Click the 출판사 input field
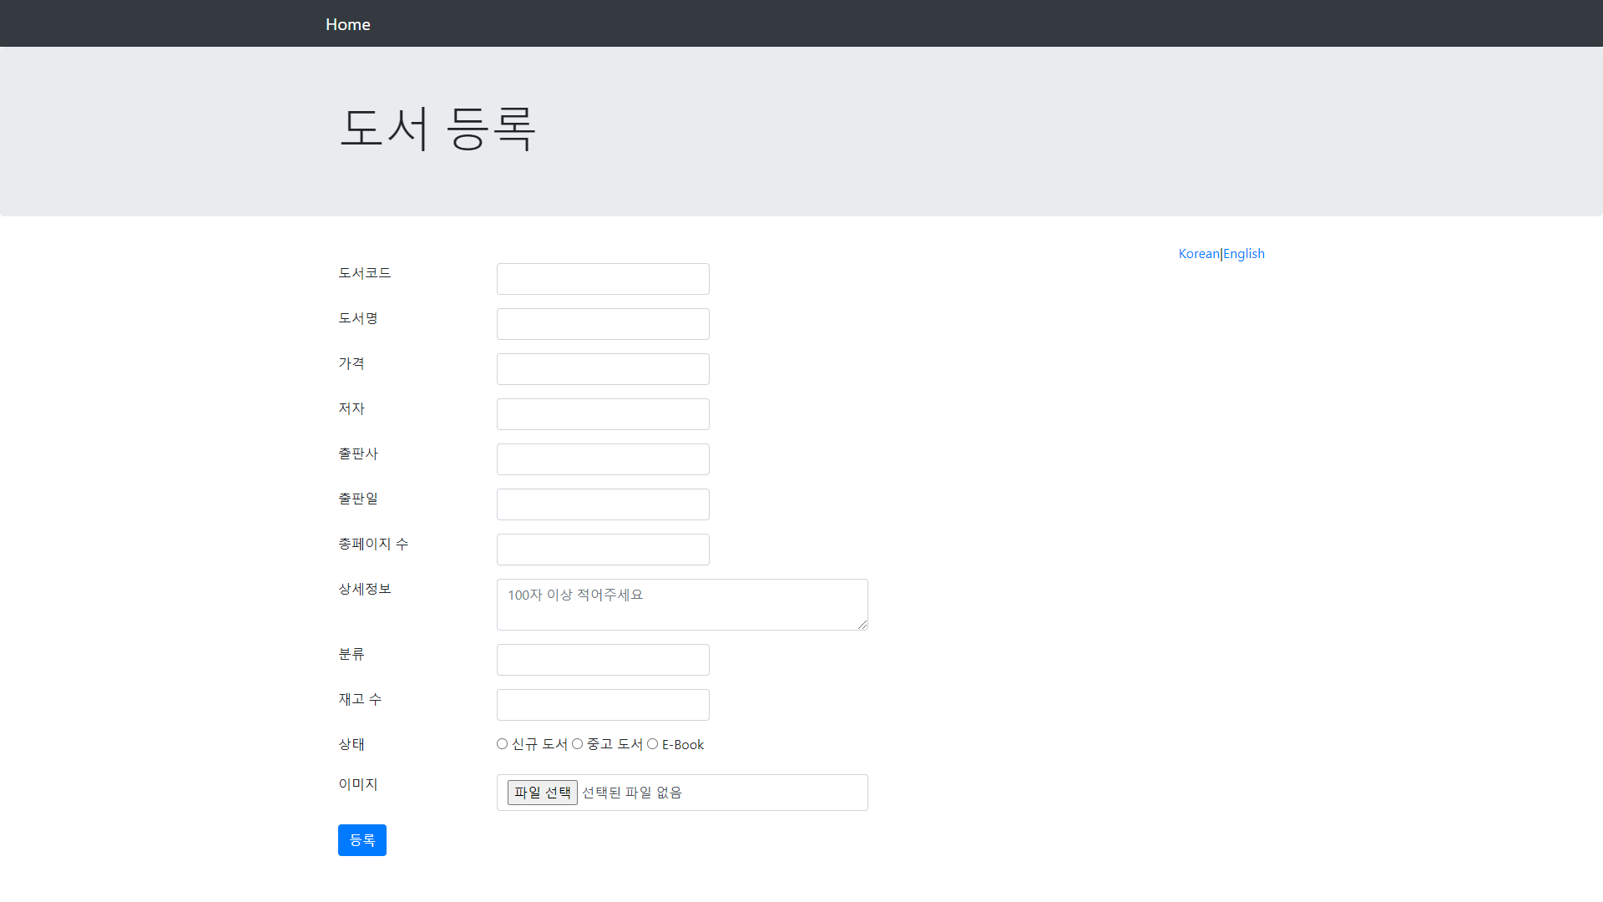Viewport: 1603px width, 902px height. pos(603,459)
